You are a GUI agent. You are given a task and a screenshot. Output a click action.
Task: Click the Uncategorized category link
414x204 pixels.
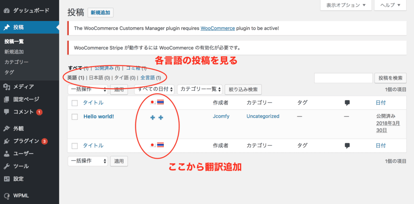[263, 116]
